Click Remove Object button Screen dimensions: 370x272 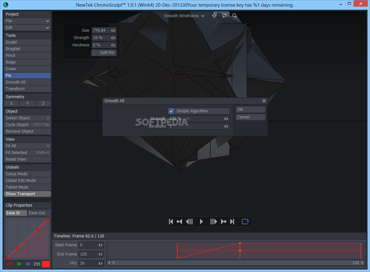[x=27, y=131]
